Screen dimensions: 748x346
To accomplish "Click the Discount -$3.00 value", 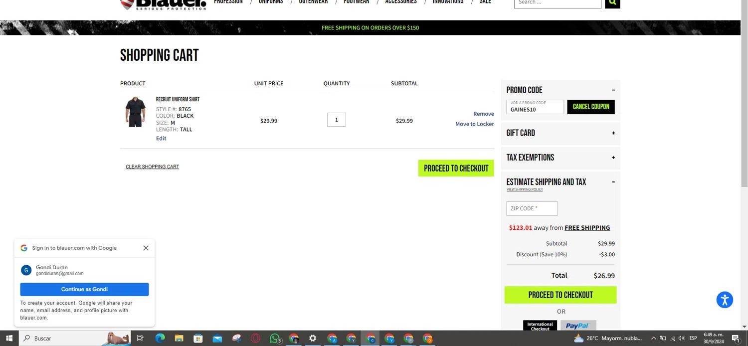I will point(607,254).
